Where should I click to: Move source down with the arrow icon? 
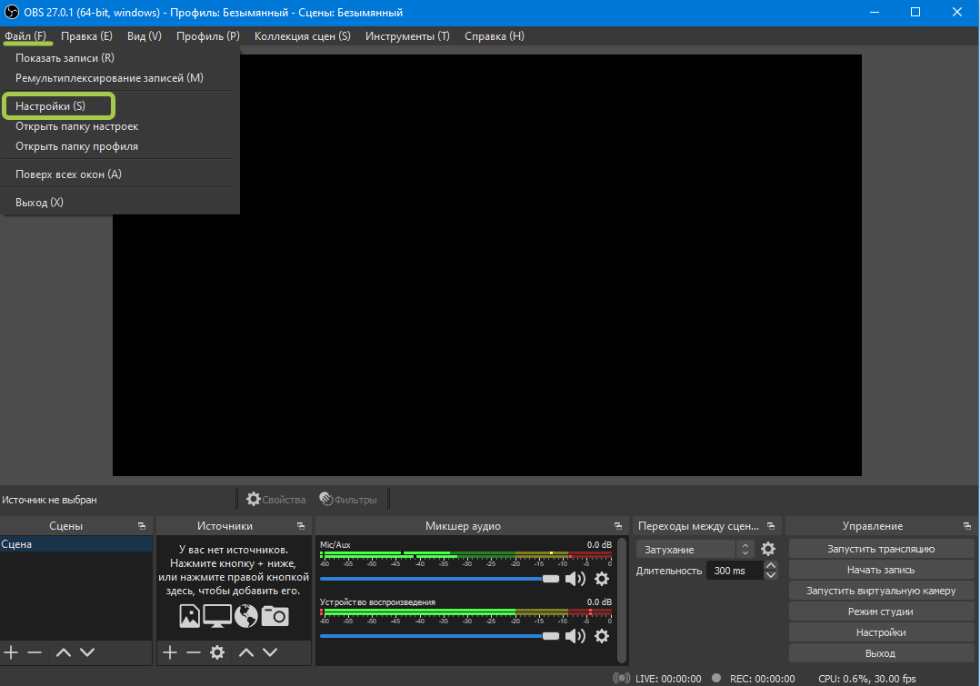click(x=270, y=652)
